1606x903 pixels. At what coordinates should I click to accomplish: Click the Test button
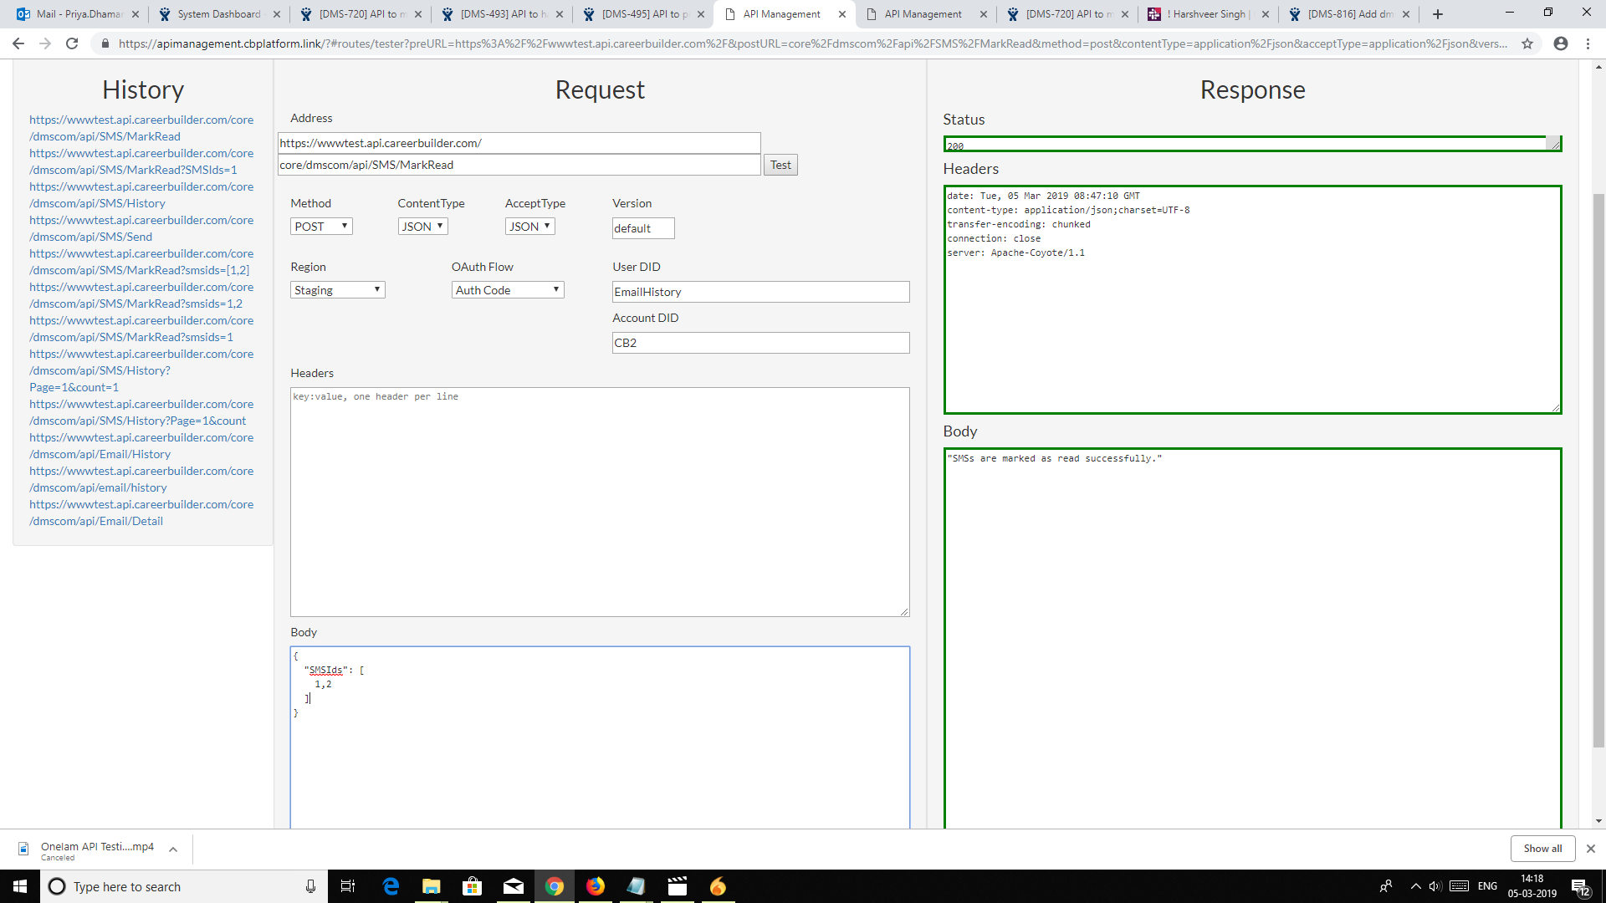[780, 165]
